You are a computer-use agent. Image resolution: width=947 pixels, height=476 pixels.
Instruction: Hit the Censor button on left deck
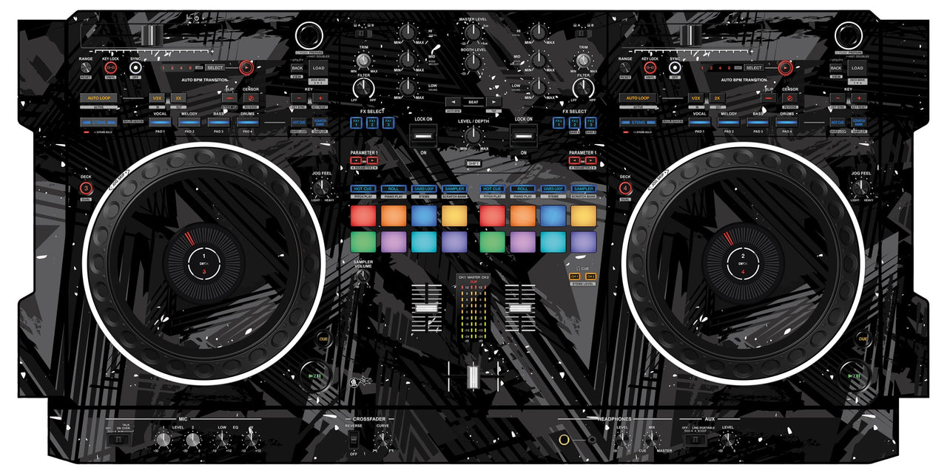(251, 98)
